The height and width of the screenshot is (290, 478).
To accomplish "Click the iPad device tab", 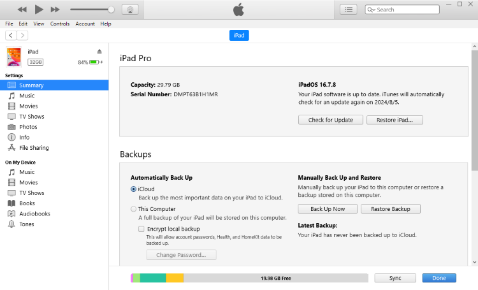I will [239, 36].
